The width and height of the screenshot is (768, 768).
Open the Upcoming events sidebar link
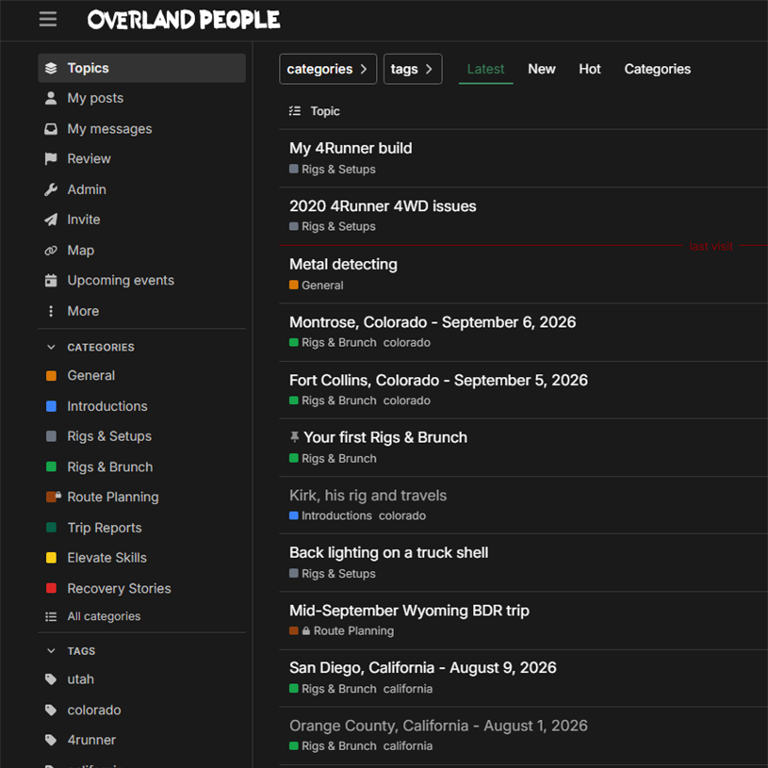click(x=141, y=280)
